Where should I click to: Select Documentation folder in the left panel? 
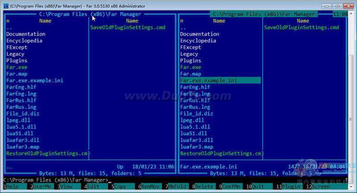tap(26, 34)
